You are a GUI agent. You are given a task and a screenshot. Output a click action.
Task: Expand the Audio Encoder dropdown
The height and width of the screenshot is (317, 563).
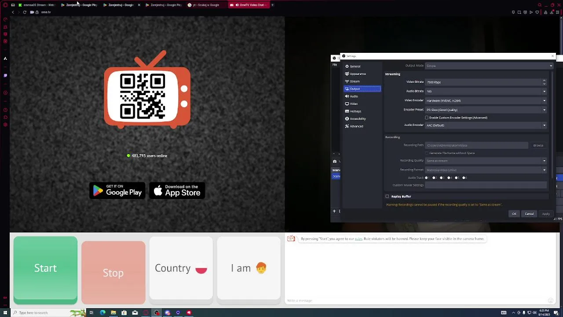(x=486, y=125)
